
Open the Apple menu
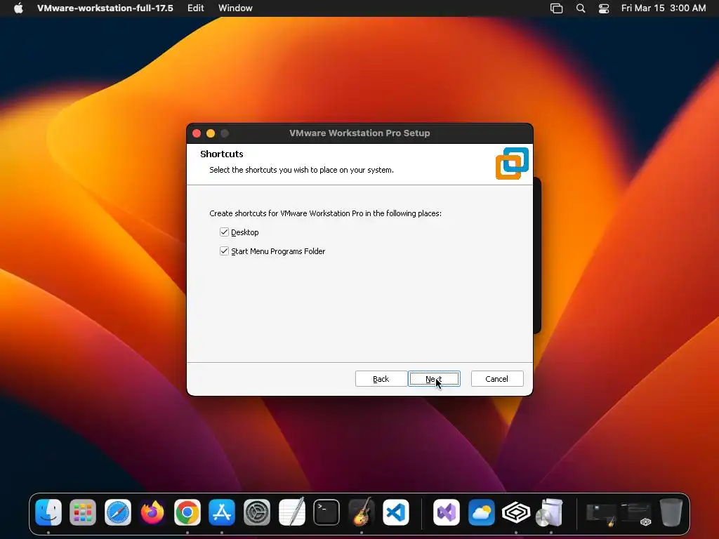coord(18,8)
